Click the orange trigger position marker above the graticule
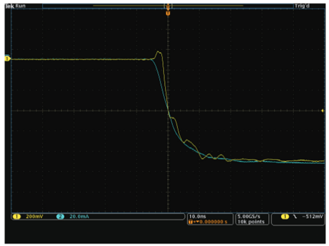The width and height of the screenshot is (329, 246). [x=168, y=13]
